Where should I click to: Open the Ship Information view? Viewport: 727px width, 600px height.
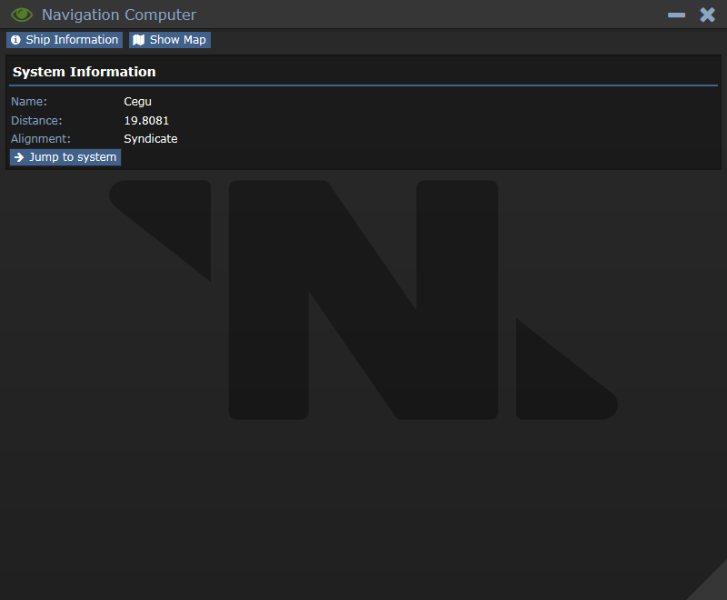tap(65, 40)
